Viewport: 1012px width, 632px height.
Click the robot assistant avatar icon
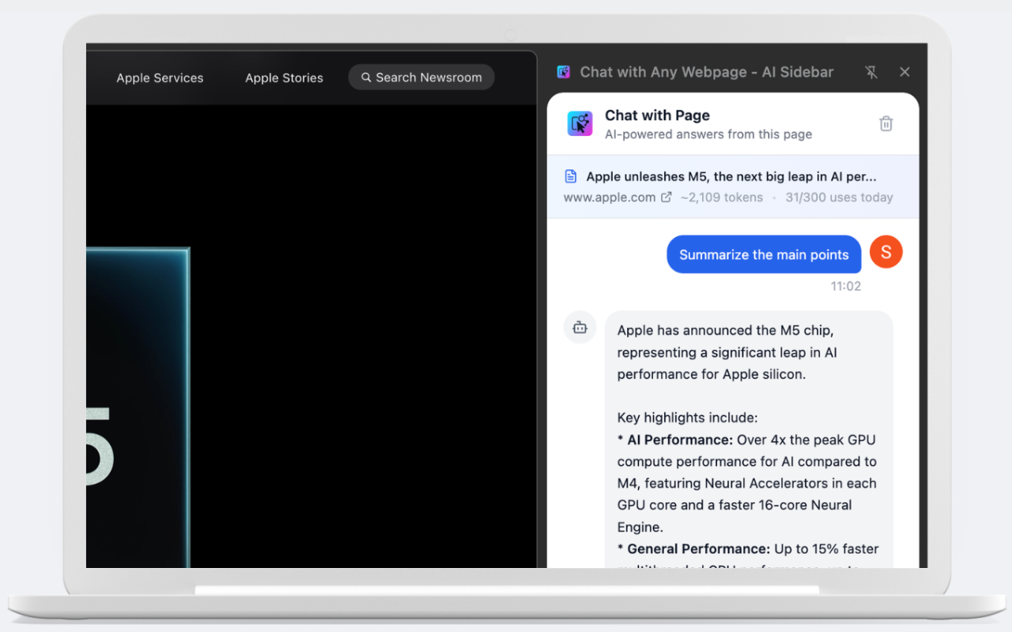(580, 327)
